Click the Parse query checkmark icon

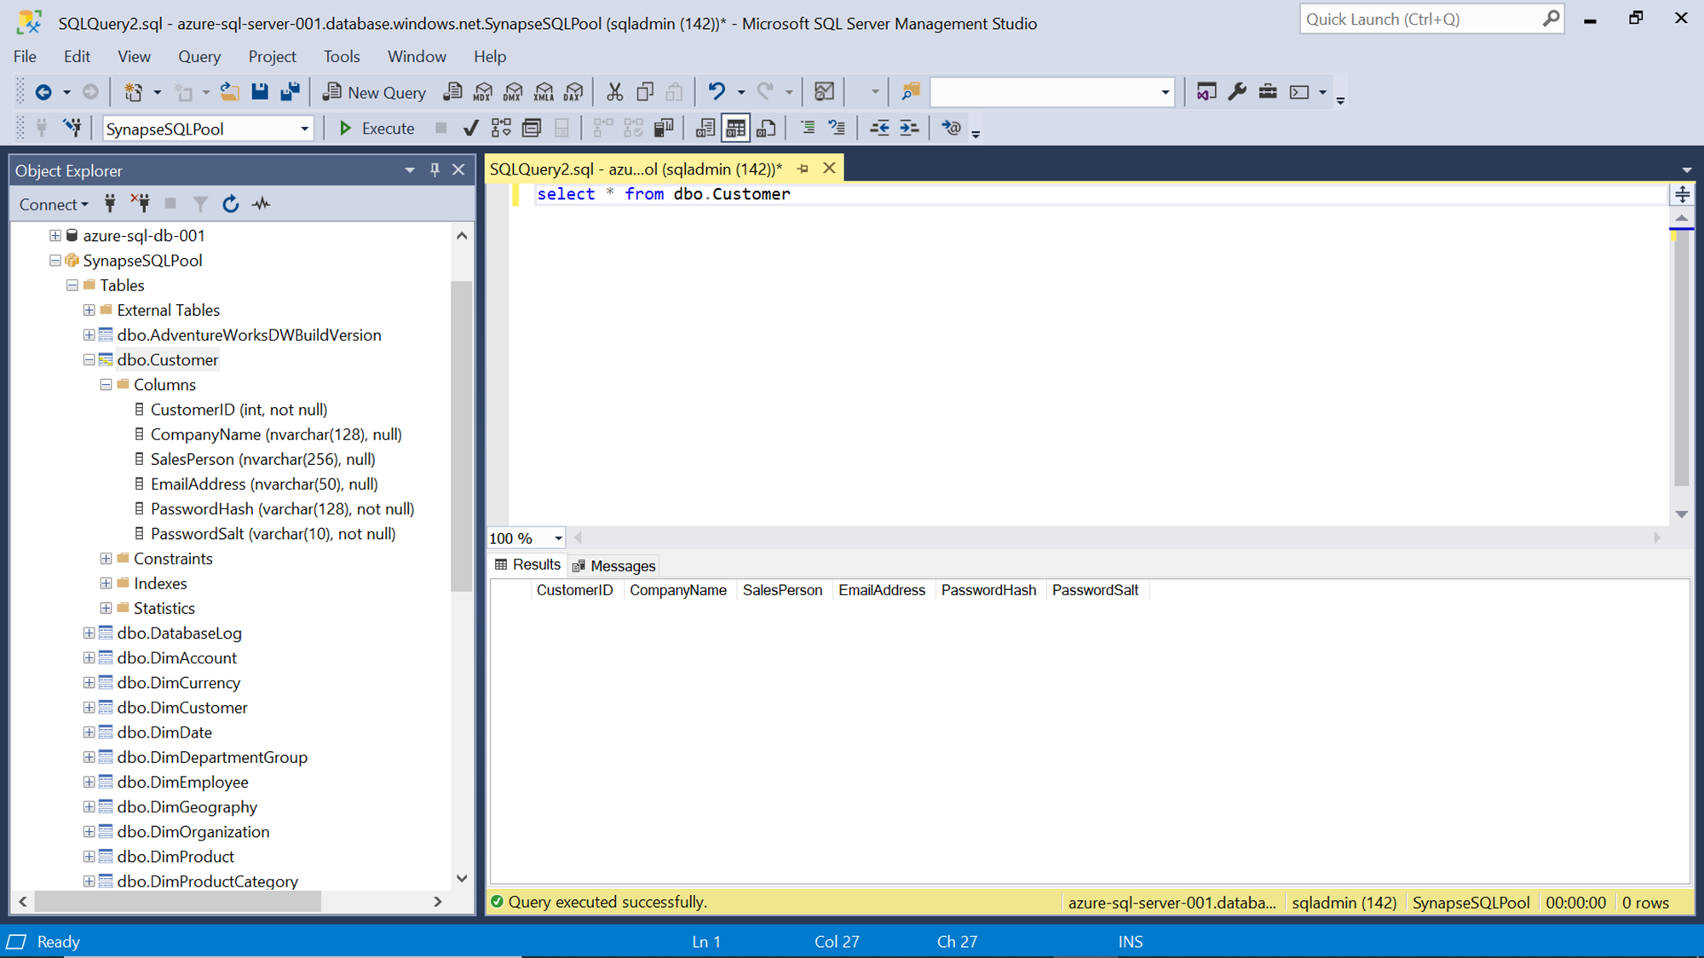470,129
